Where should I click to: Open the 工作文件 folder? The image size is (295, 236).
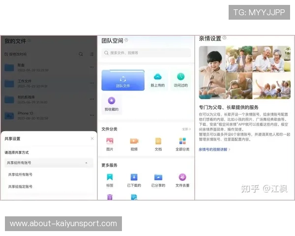[x=49, y=84]
